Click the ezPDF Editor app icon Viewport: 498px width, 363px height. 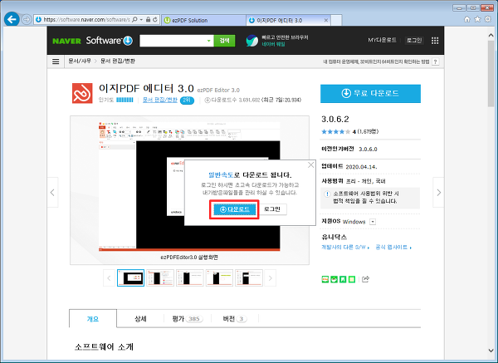(82, 93)
